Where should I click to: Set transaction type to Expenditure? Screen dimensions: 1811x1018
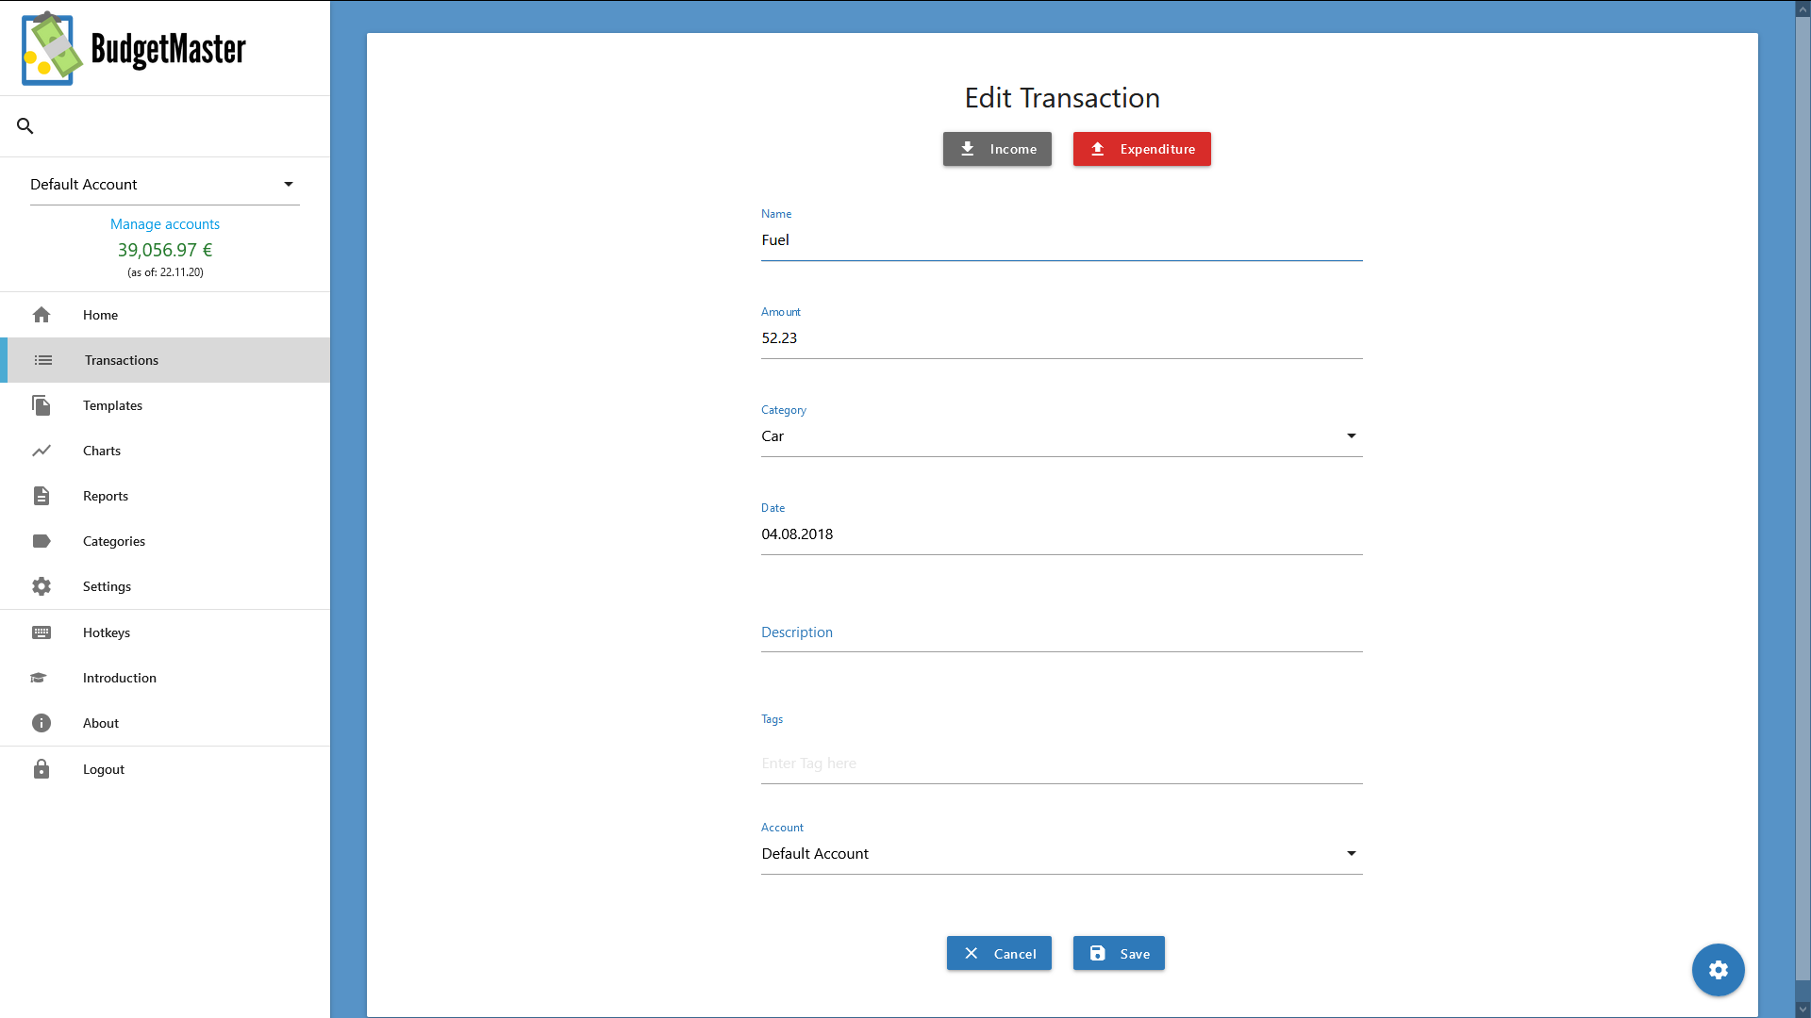coord(1141,149)
